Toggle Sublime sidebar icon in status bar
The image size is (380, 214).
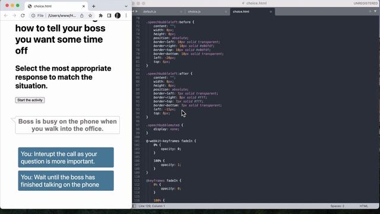click(x=134, y=206)
